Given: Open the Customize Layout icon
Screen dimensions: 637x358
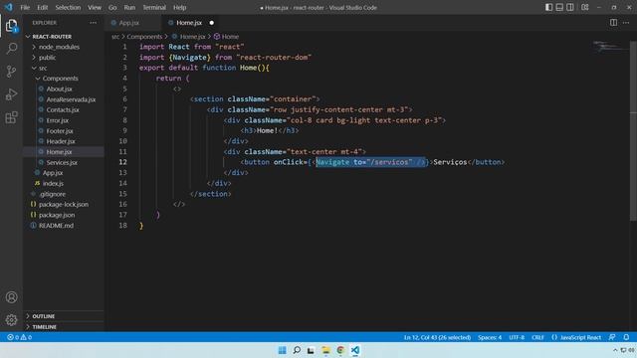Looking at the screenshot, I should pos(585,7).
